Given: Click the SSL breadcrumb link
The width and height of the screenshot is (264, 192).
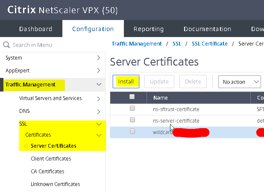Looking at the screenshot, I should [177, 44].
